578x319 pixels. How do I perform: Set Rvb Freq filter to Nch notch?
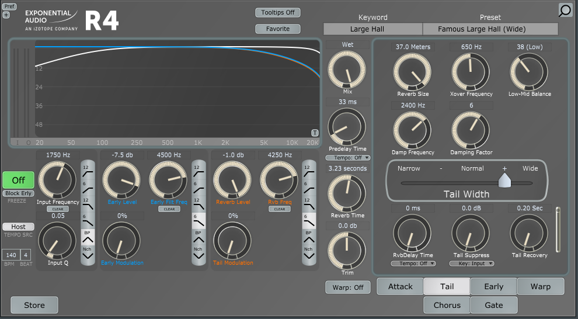(309, 254)
